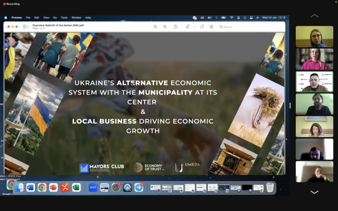
Task: Toggle the Preview sidebar view button
Action: pos(25,26)
